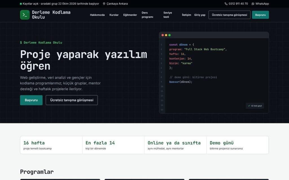Click the "bitirme projenizi sunarsınız" caption
The height and width of the screenshot is (180, 289).
coord(226,148)
